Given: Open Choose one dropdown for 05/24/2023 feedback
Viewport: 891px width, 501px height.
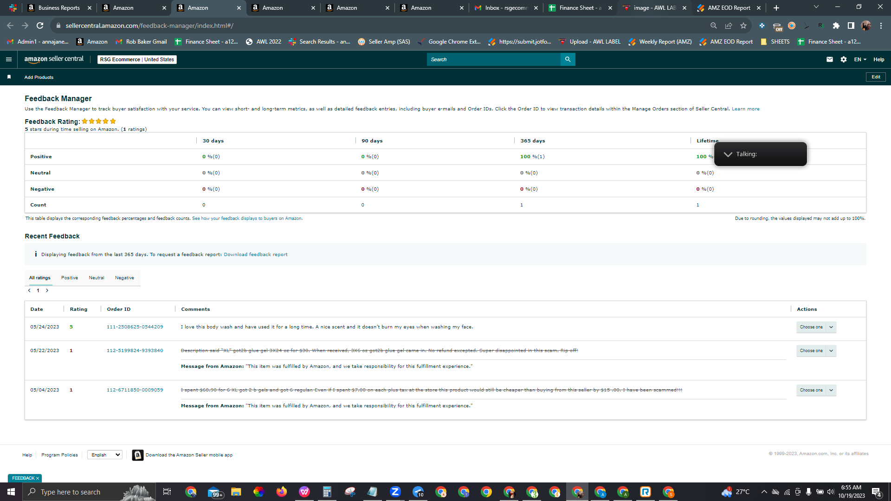Looking at the screenshot, I should pyautogui.click(x=816, y=327).
